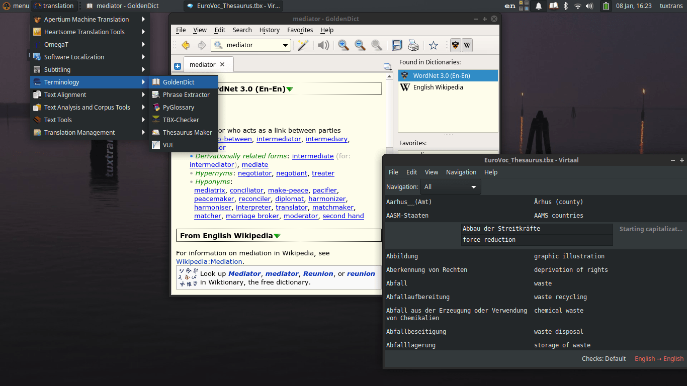Click the volume speaker icon in top panel

(589, 6)
